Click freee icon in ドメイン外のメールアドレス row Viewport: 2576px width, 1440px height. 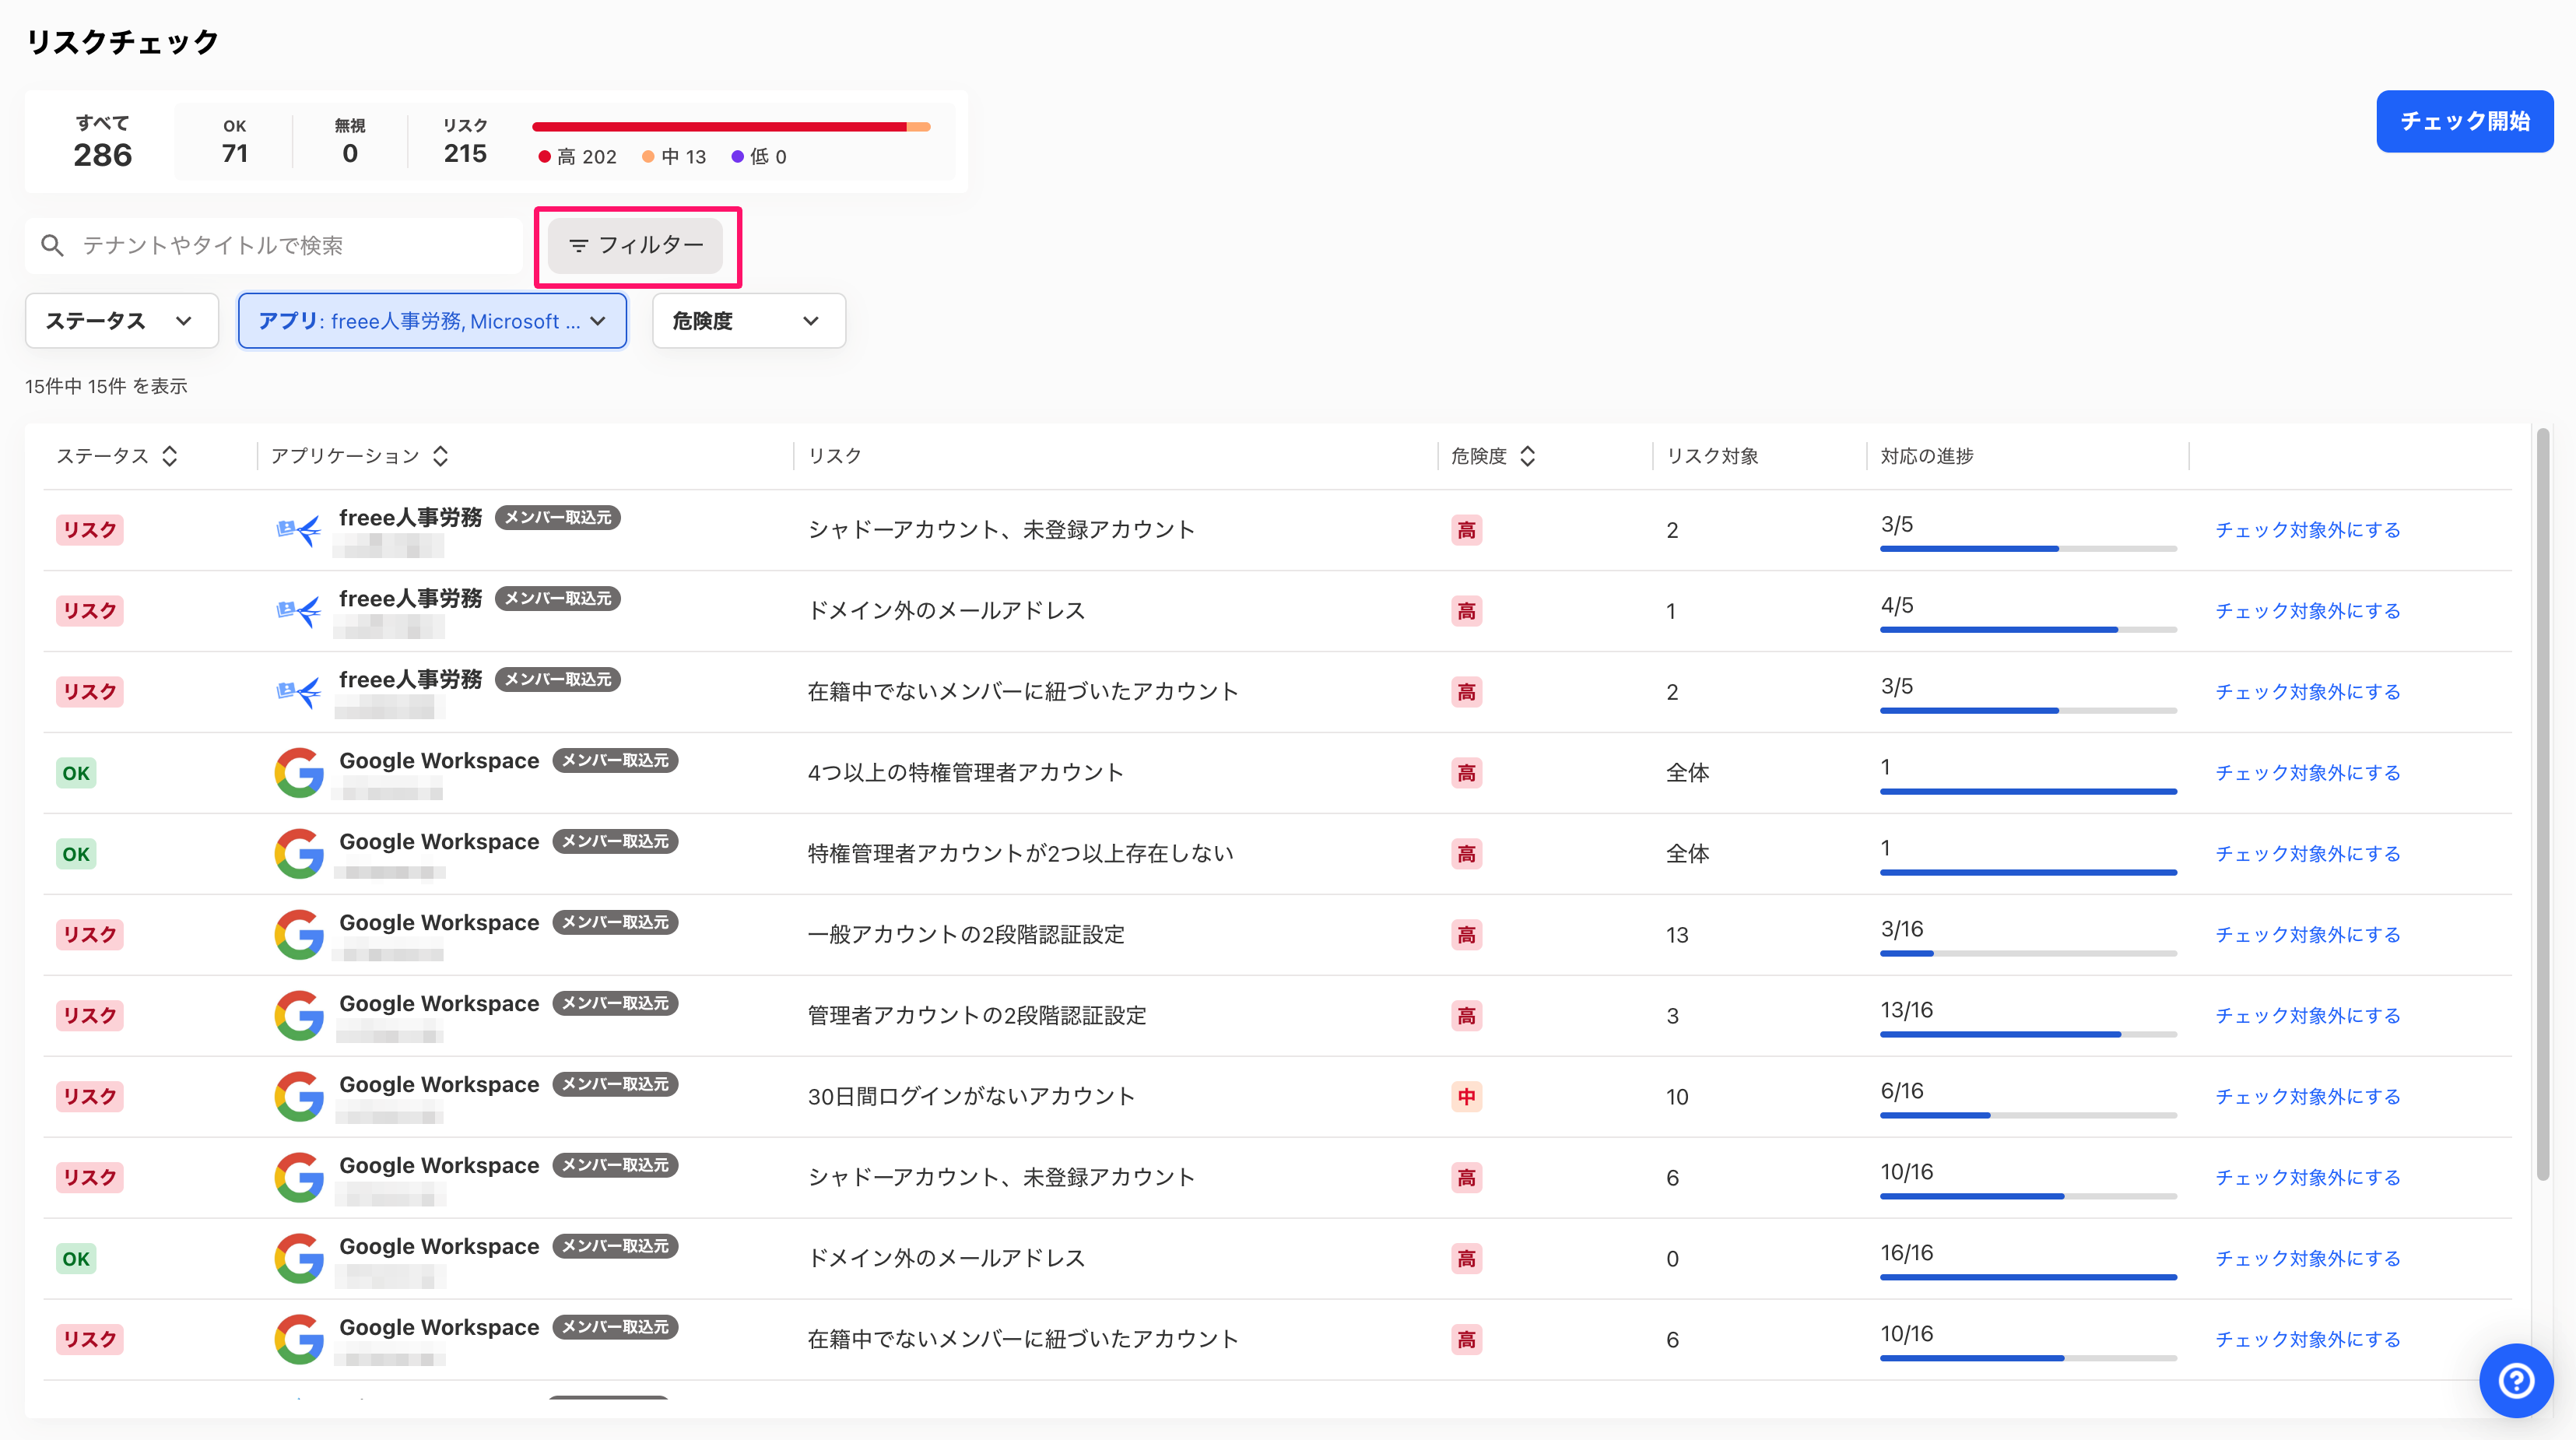298,611
